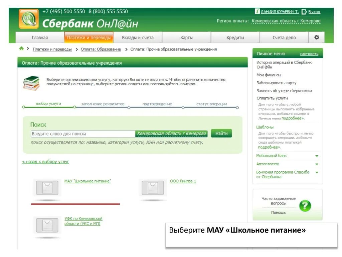This screenshot has width=342, height=257.
Task: Switch to the Карты tab
Action: (186, 37)
